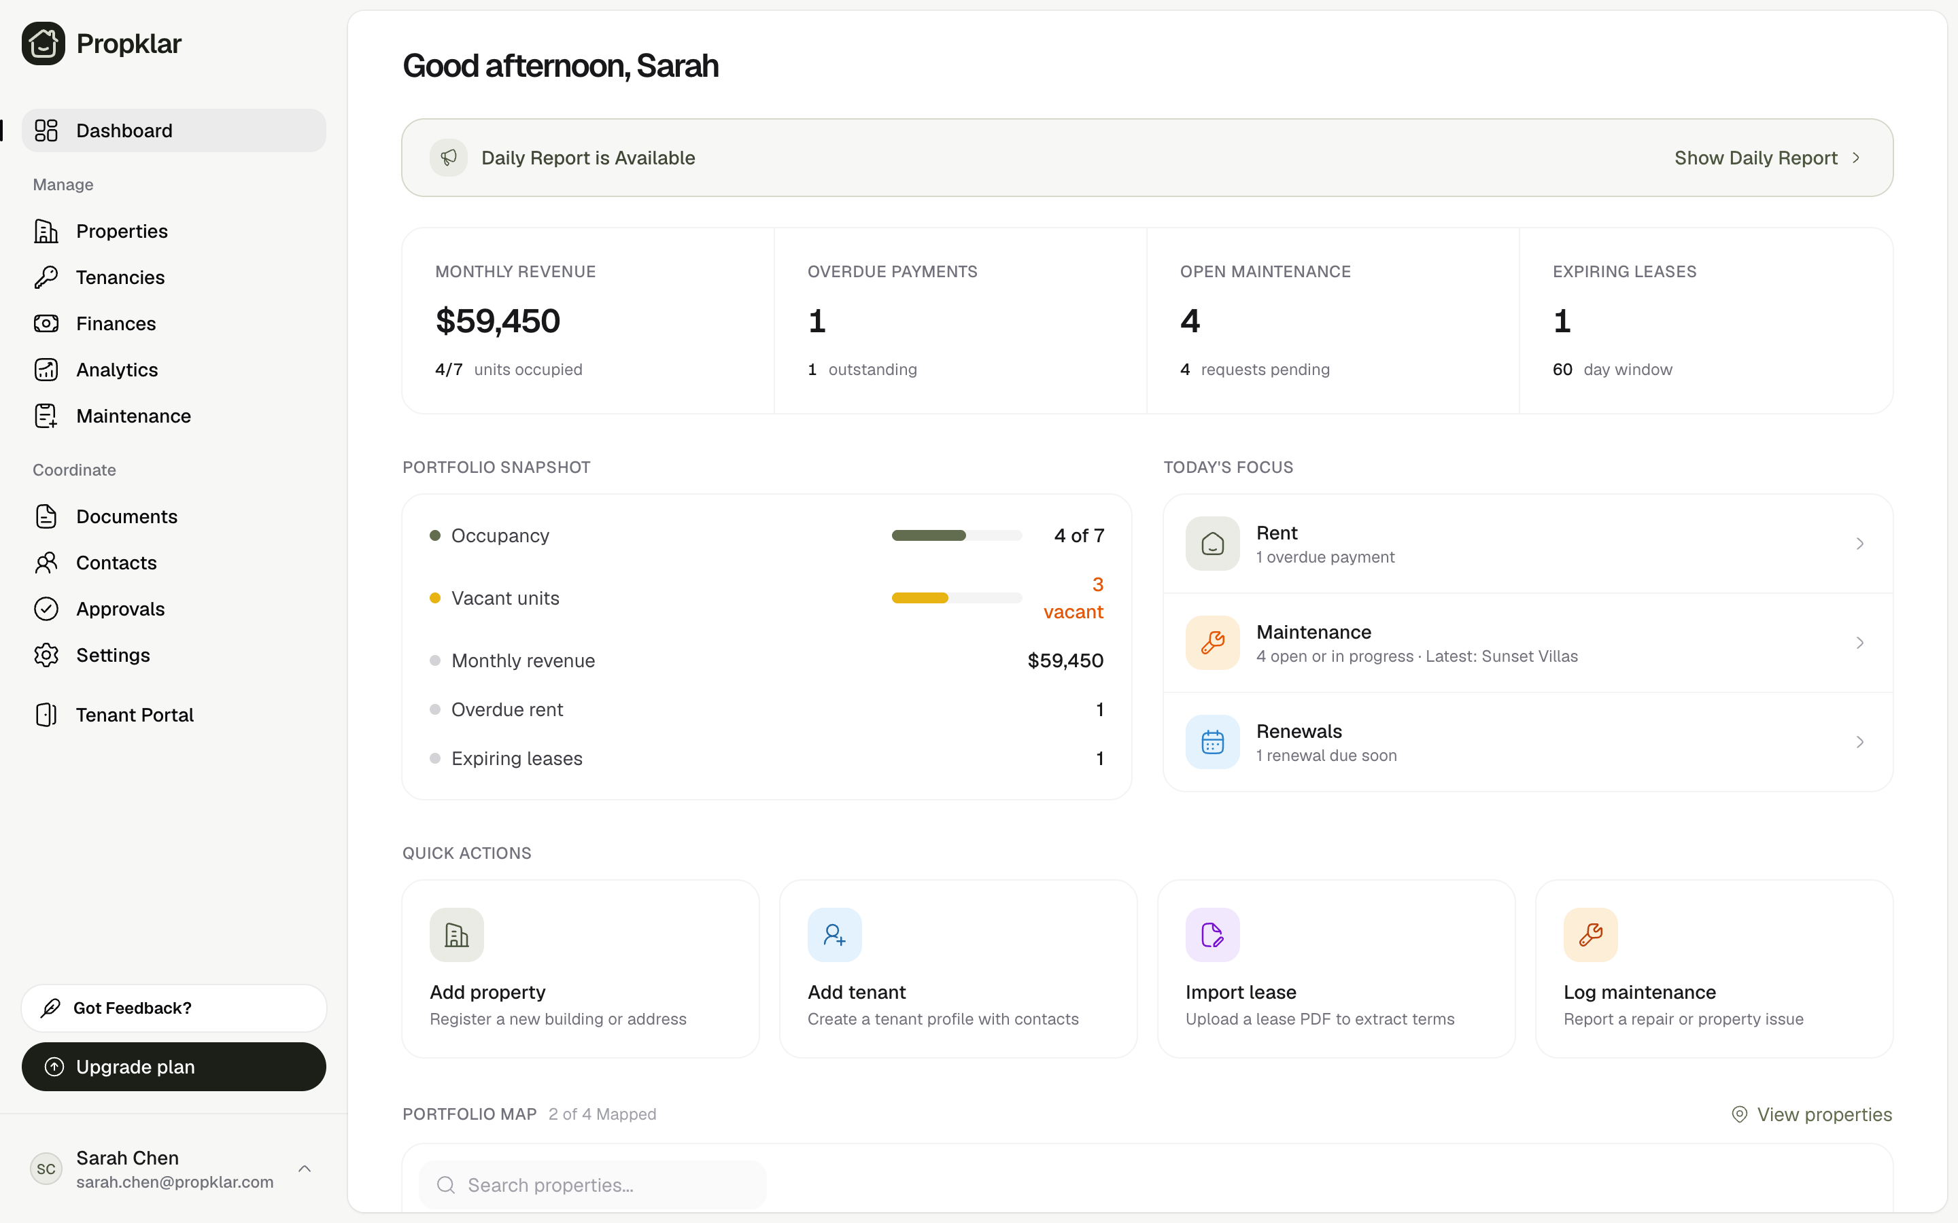Open the Renewals row chevron

click(x=1859, y=742)
